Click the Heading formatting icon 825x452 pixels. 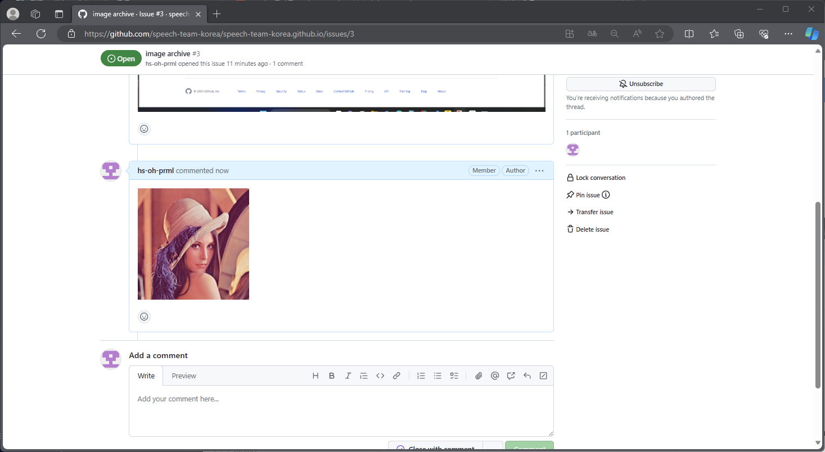pos(315,376)
